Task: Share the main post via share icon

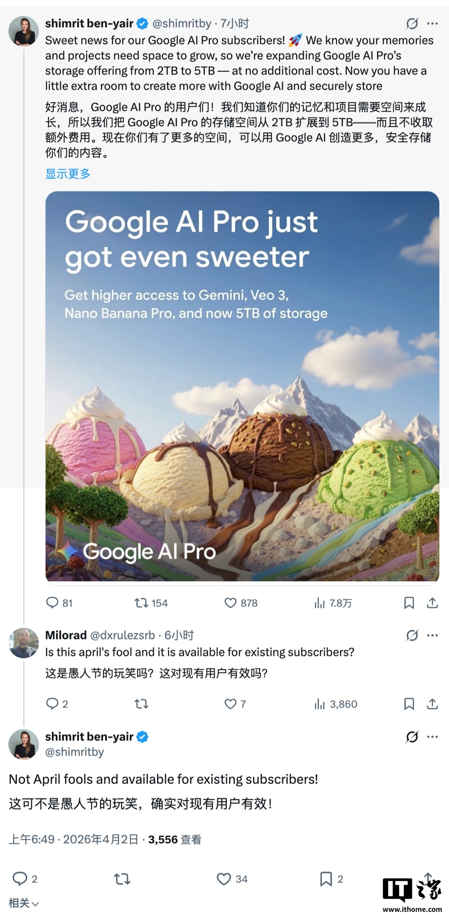Action: coord(432,603)
